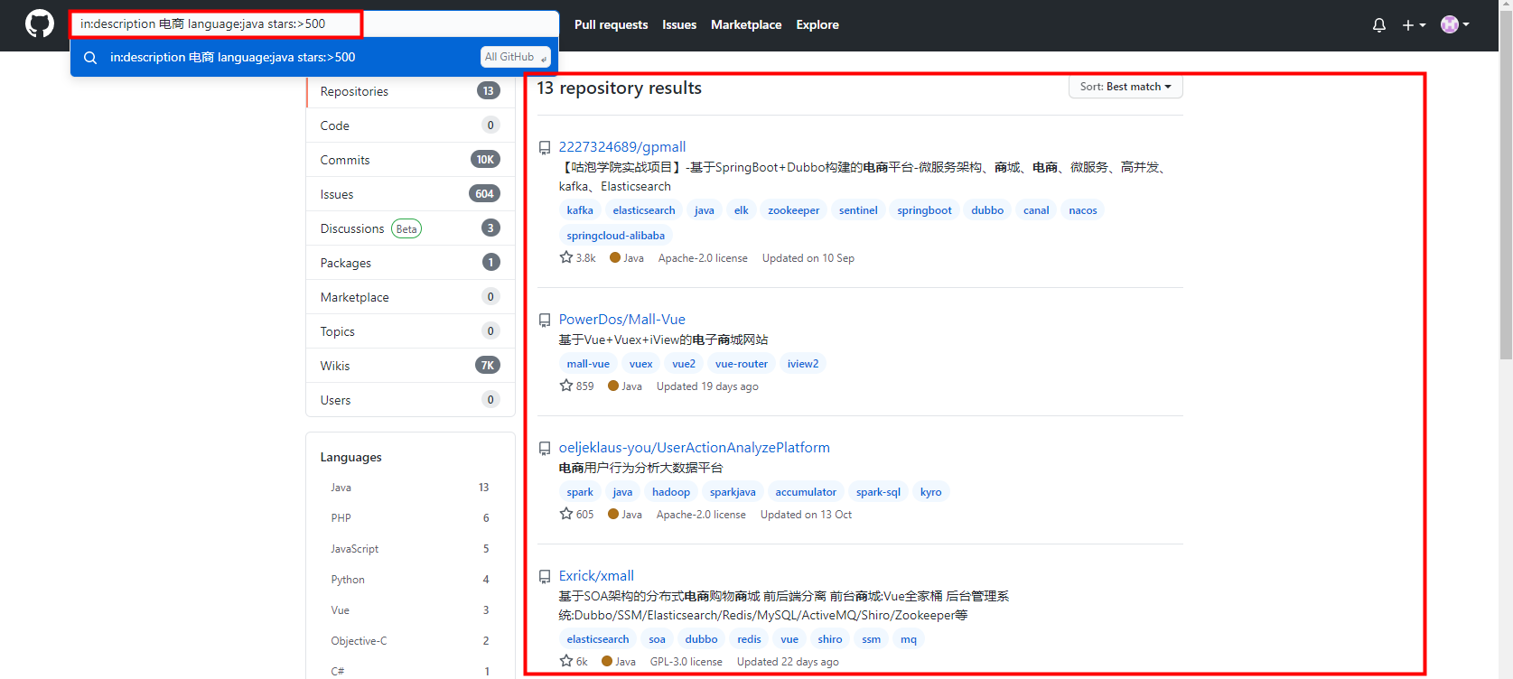Select the Discussions Beta result category
The width and height of the screenshot is (1513, 679).
pos(411,228)
